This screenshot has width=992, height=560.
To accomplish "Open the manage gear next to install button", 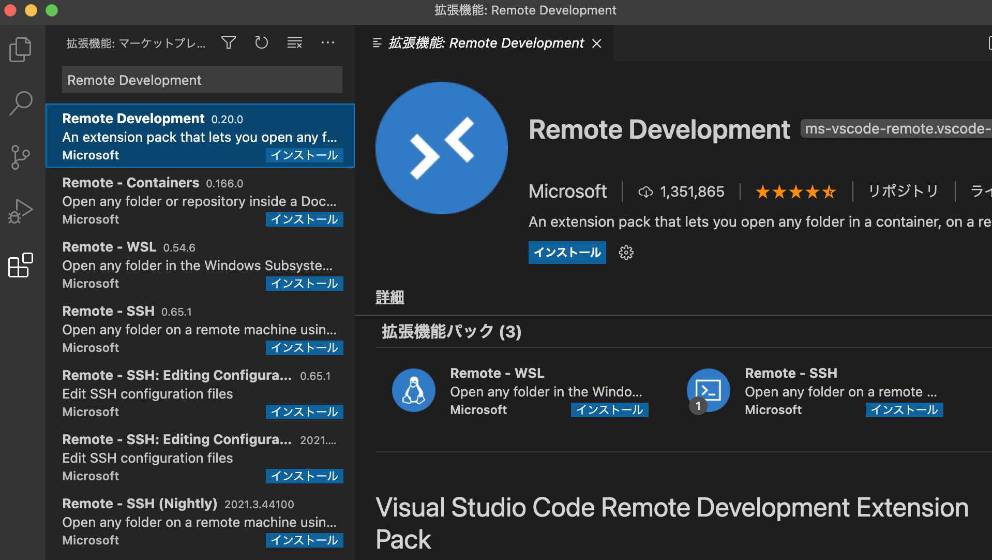I will [x=626, y=253].
